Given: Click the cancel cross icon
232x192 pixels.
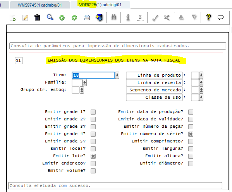Looking at the screenshot, I should click(167, 18).
